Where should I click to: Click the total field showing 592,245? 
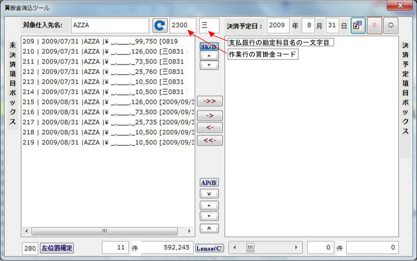(167, 248)
